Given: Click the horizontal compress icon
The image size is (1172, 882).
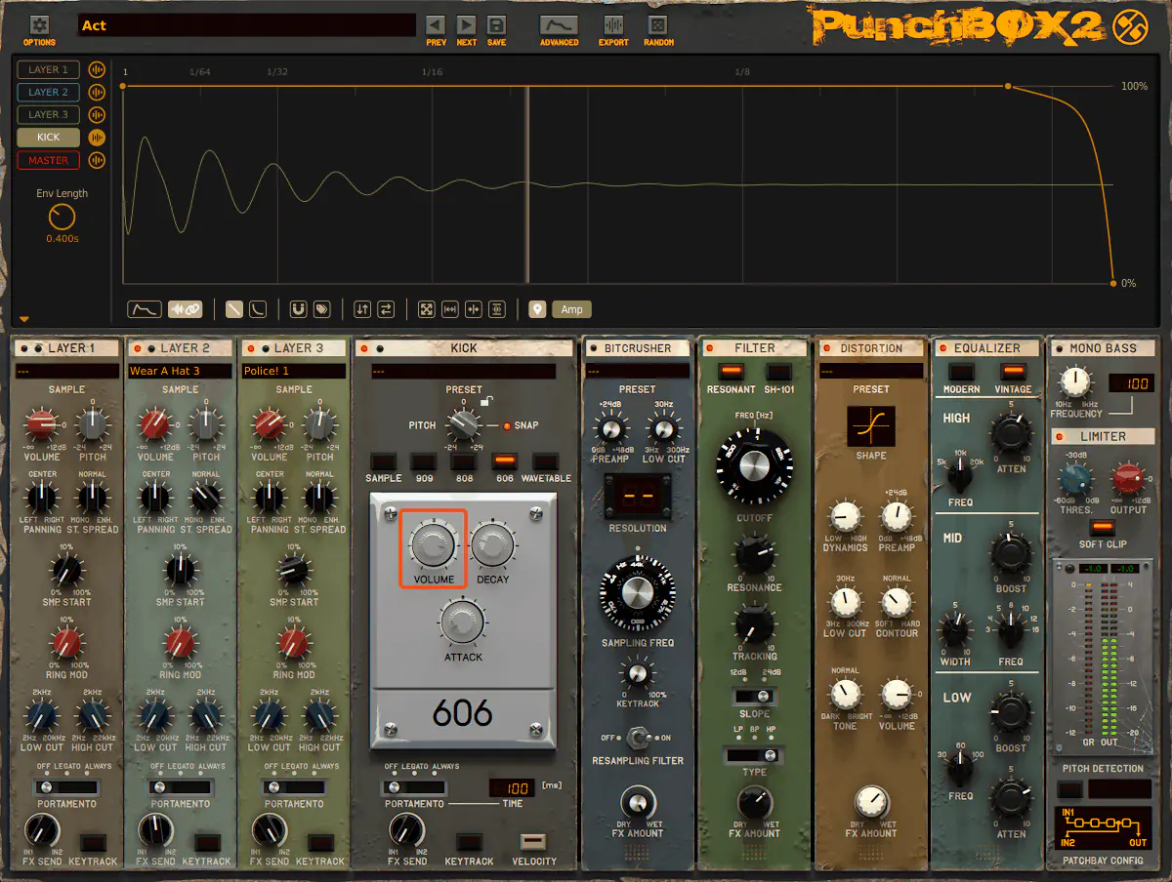Looking at the screenshot, I should [474, 309].
